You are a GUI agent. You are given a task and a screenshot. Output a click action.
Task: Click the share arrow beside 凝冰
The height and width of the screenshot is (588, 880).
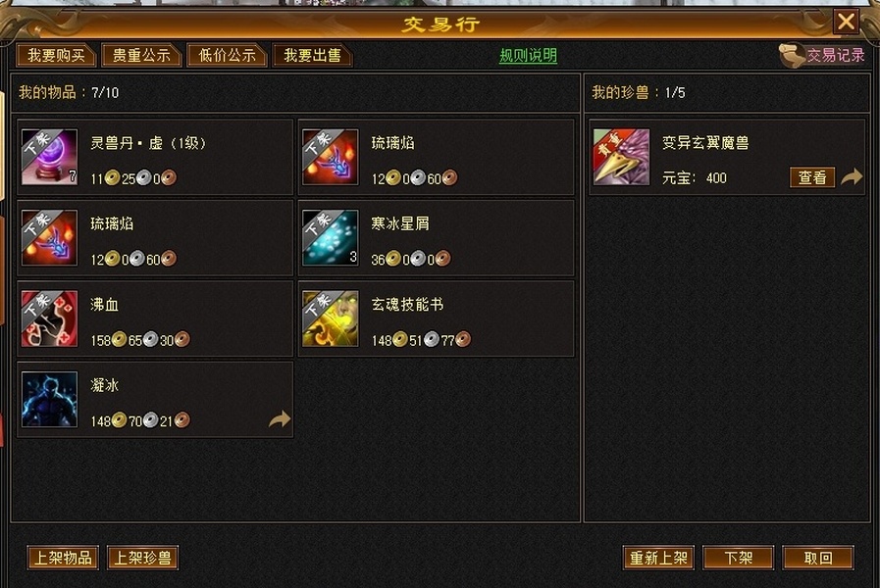[x=280, y=418]
